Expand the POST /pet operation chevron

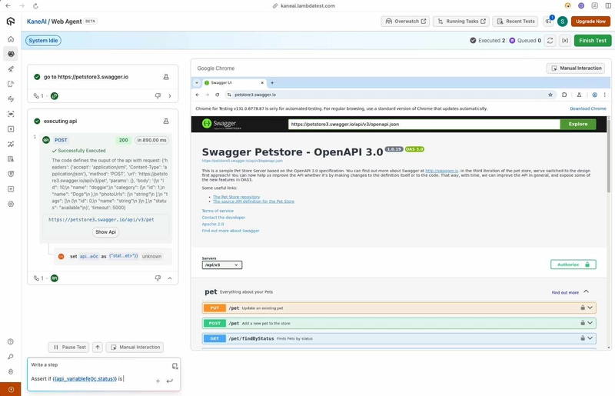[590, 323]
